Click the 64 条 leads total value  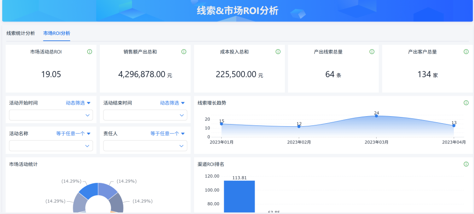coord(333,74)
